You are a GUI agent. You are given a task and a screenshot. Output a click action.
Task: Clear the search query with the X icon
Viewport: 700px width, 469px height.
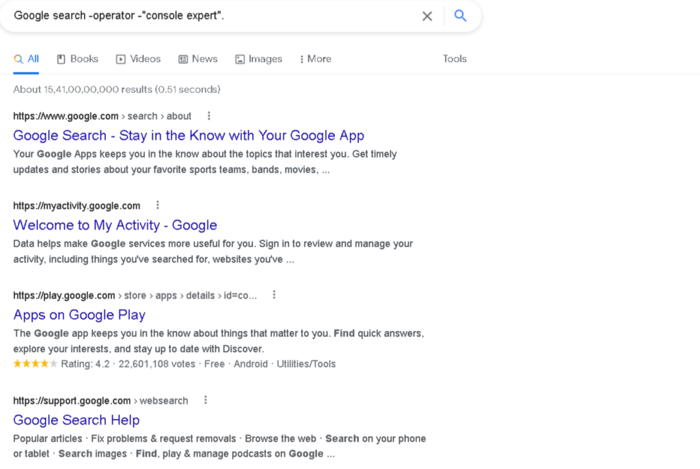click(427, 16)
